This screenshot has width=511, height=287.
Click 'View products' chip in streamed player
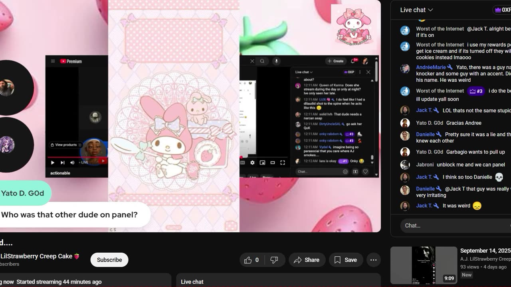coord(66,145)
